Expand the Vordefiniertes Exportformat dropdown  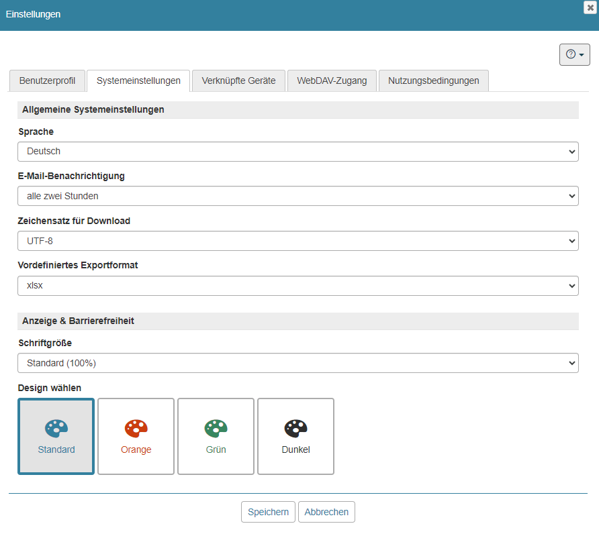pyautogui.click(x=297, y=285)
